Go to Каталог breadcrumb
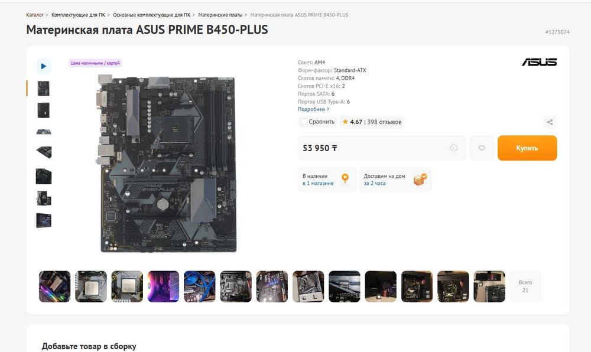The image size is (591, 352). click(x=35, y=15)
